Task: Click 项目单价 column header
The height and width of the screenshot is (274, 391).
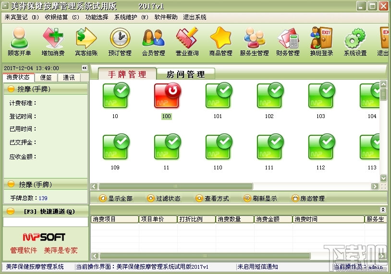Action: click(158, 219)
